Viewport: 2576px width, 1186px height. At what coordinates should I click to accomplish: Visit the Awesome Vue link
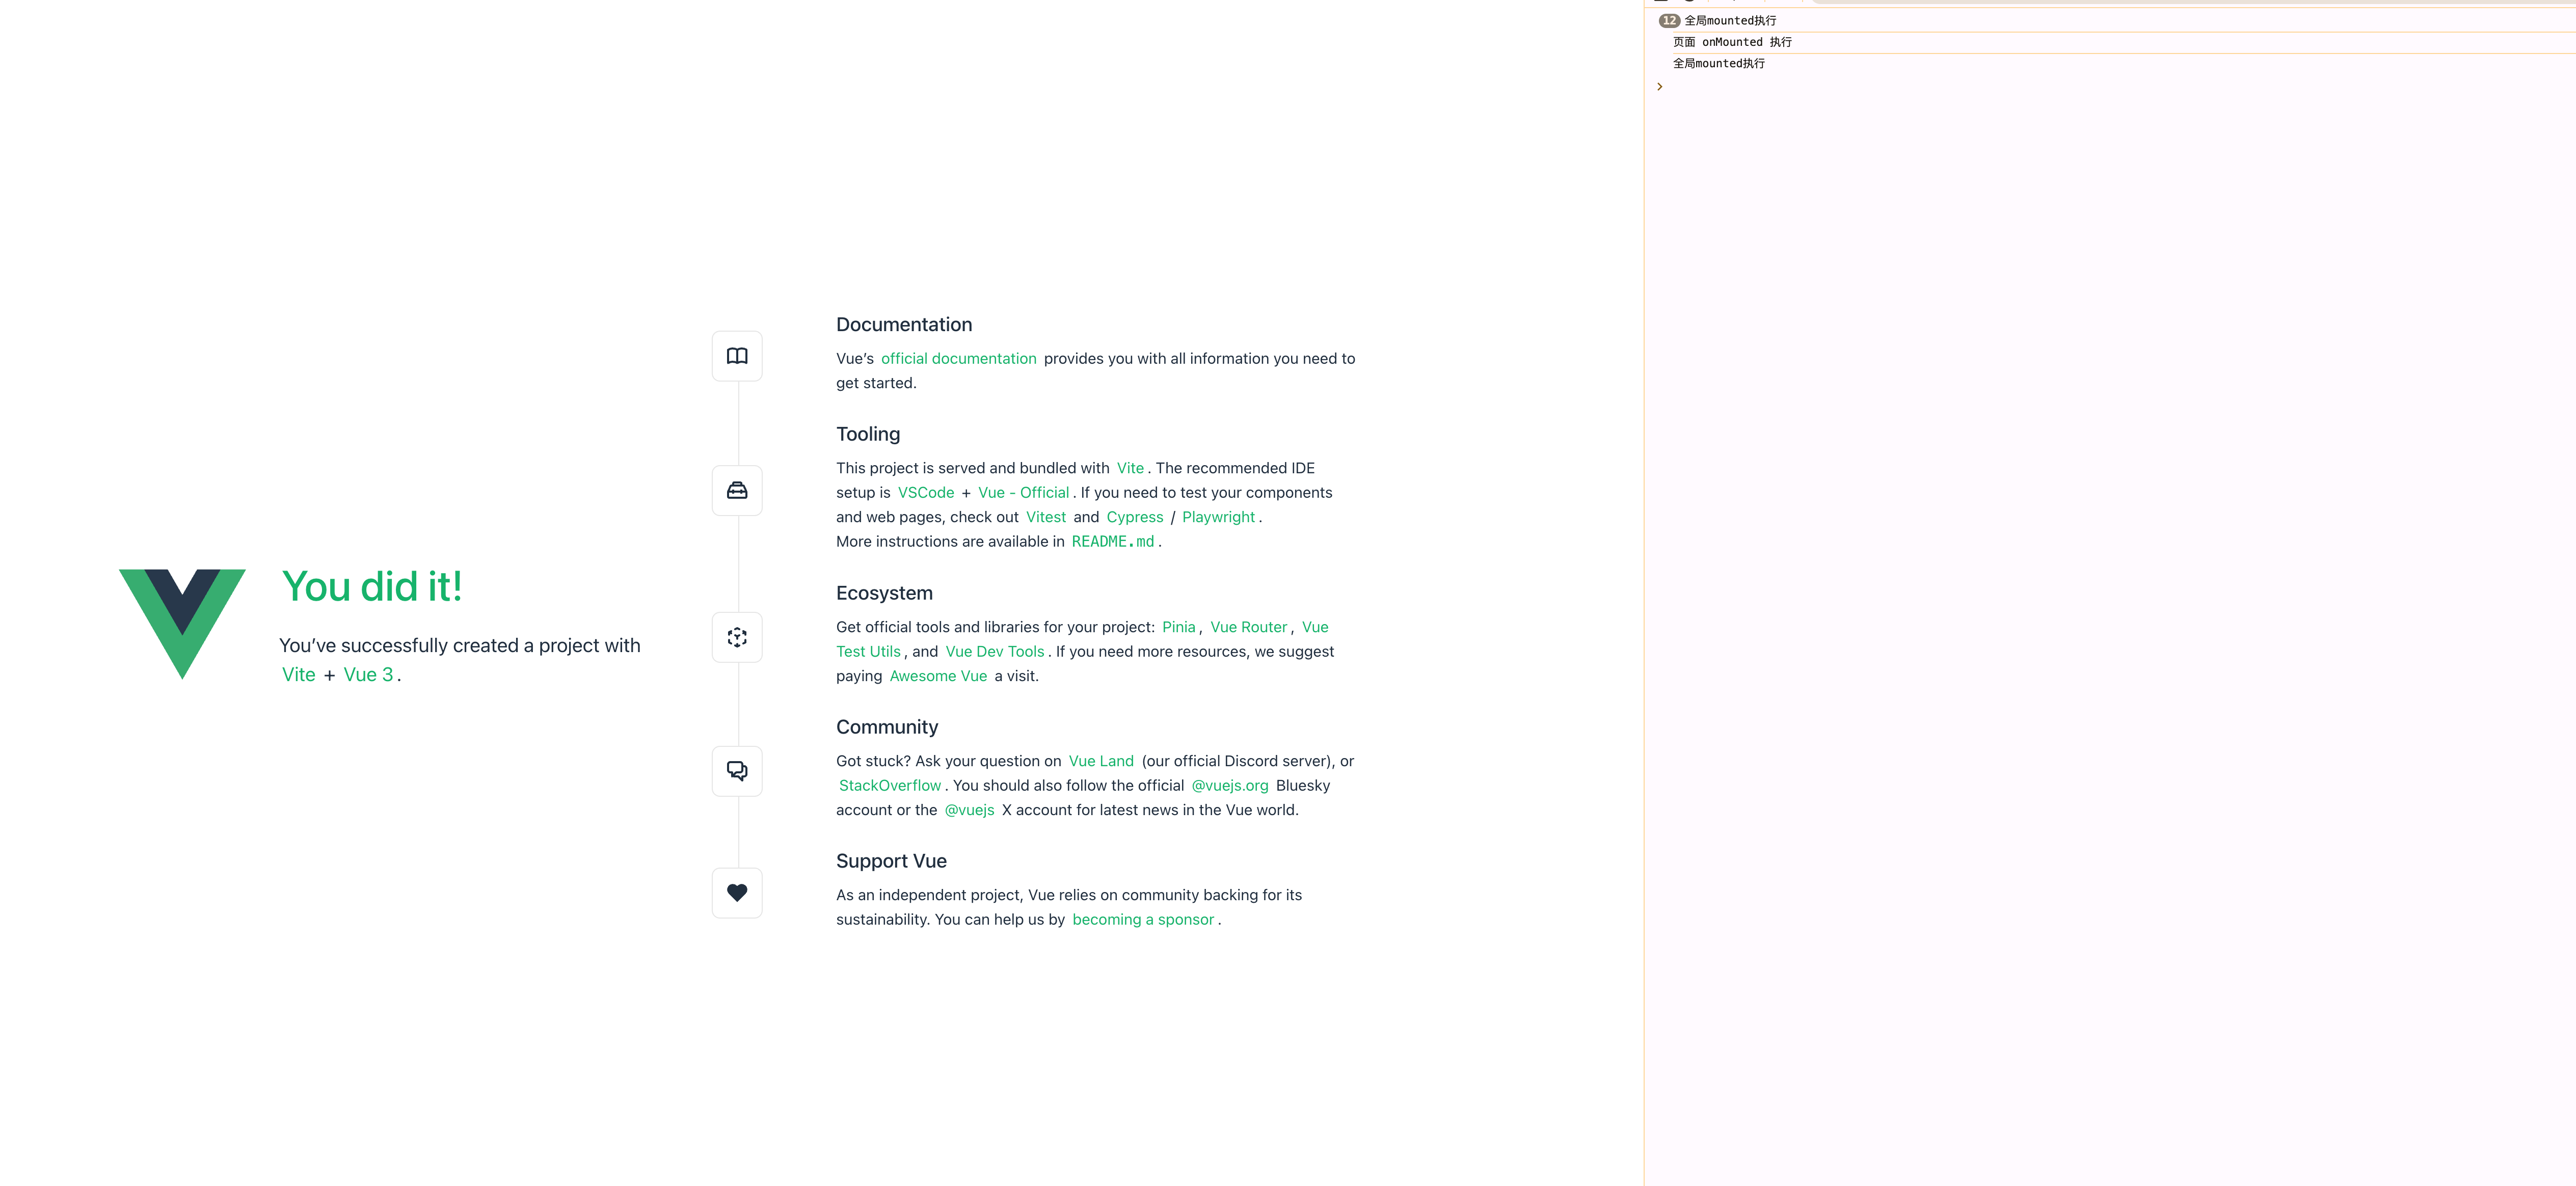tap(938, 676)
